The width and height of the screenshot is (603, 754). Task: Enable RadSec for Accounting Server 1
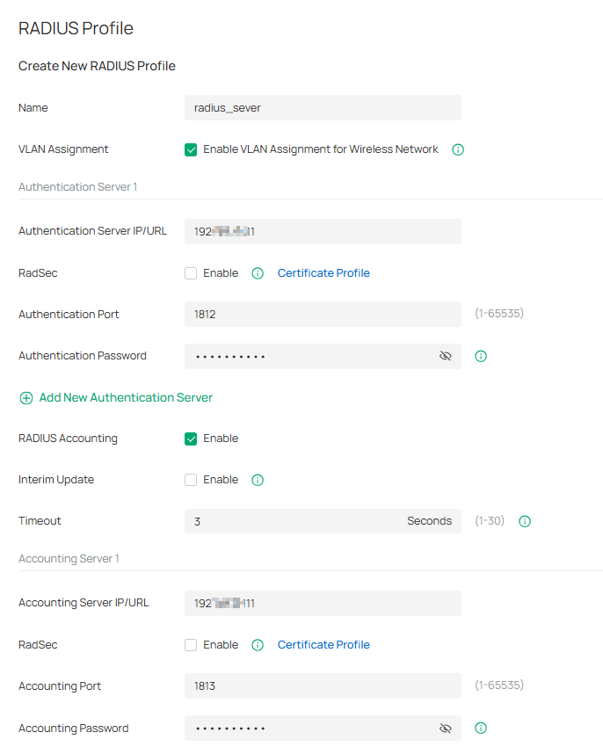[x=191, y=645]
